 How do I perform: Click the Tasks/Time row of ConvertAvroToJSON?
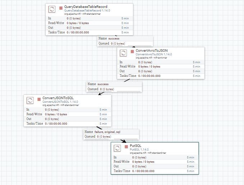pos(161,76)
